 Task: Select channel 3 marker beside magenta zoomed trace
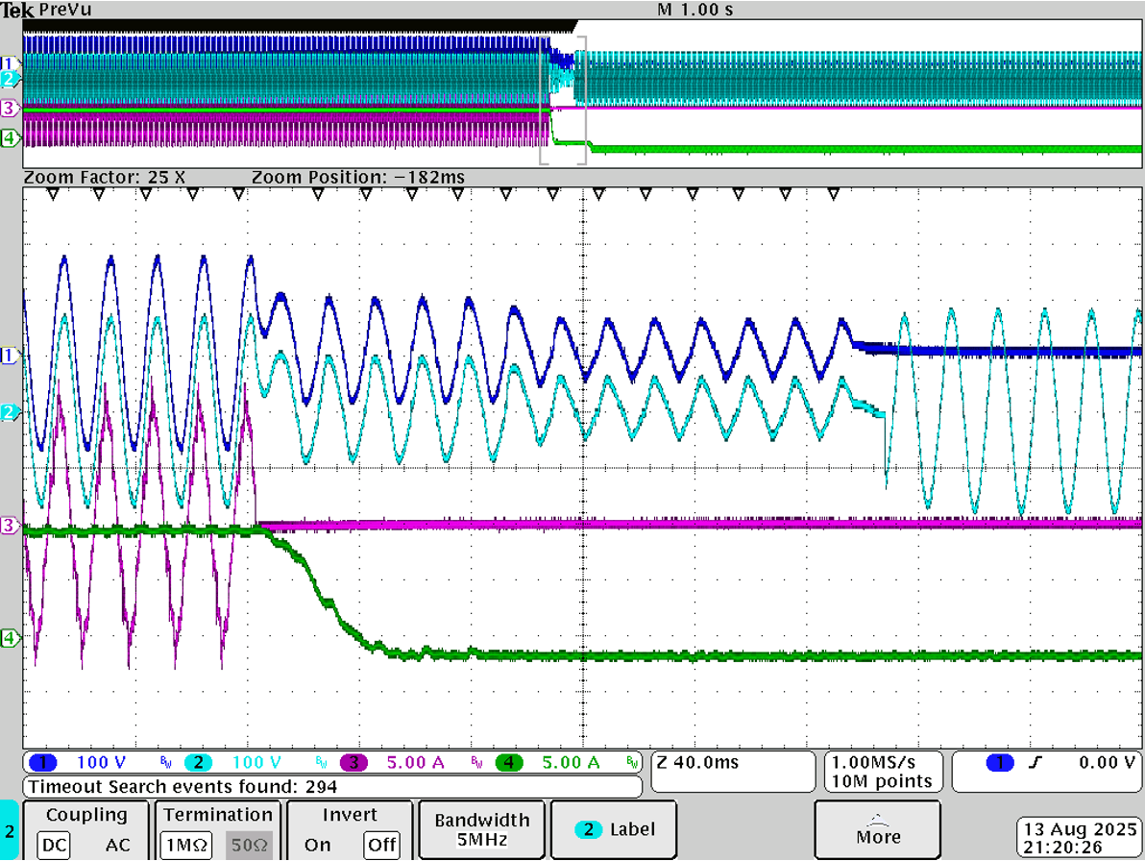pyautogui.click(x=11, y=526)
